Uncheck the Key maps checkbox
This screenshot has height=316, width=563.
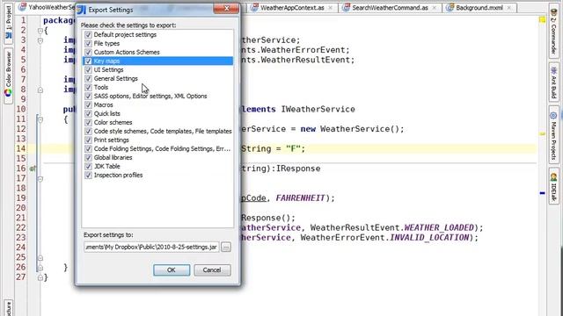tap(88, 61)
